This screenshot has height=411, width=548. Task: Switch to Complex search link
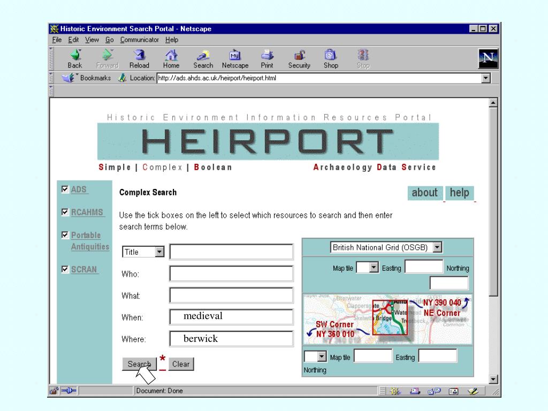tap(163, 168)
